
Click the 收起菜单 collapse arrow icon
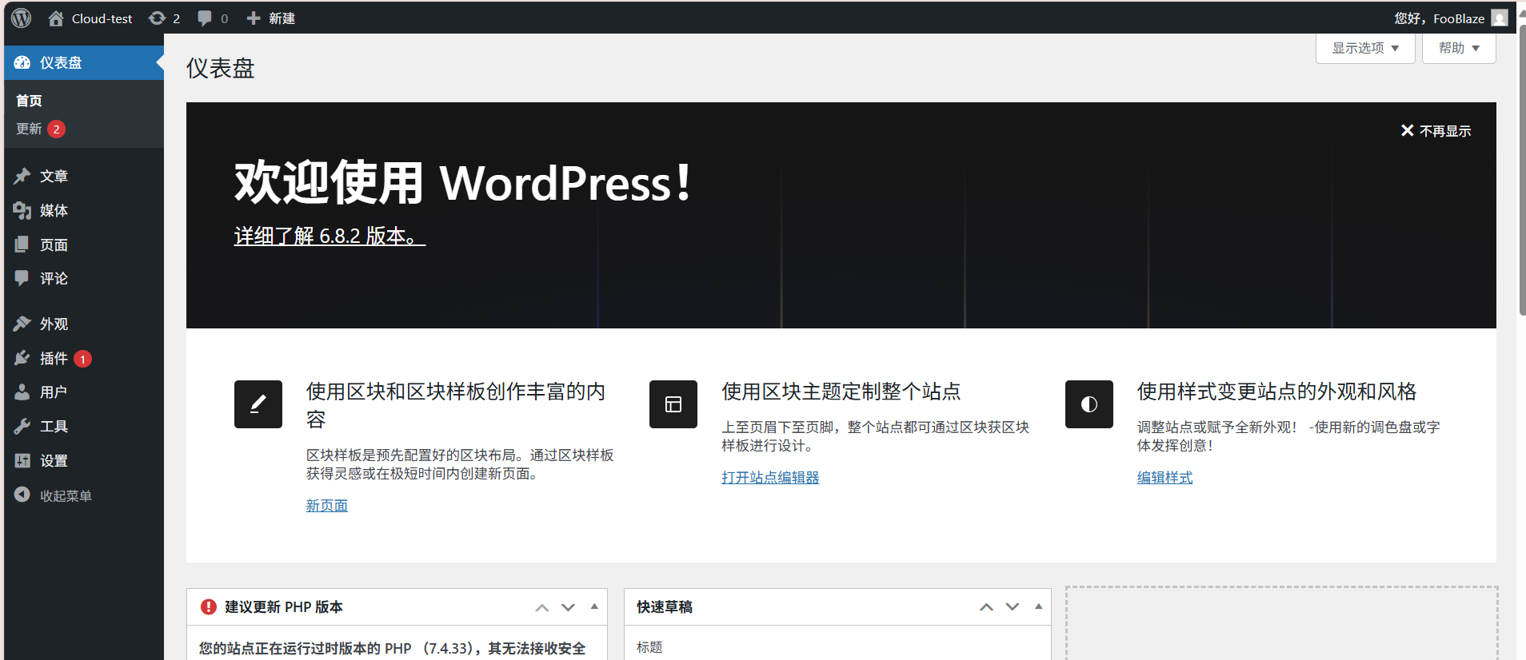pos(22,495)
